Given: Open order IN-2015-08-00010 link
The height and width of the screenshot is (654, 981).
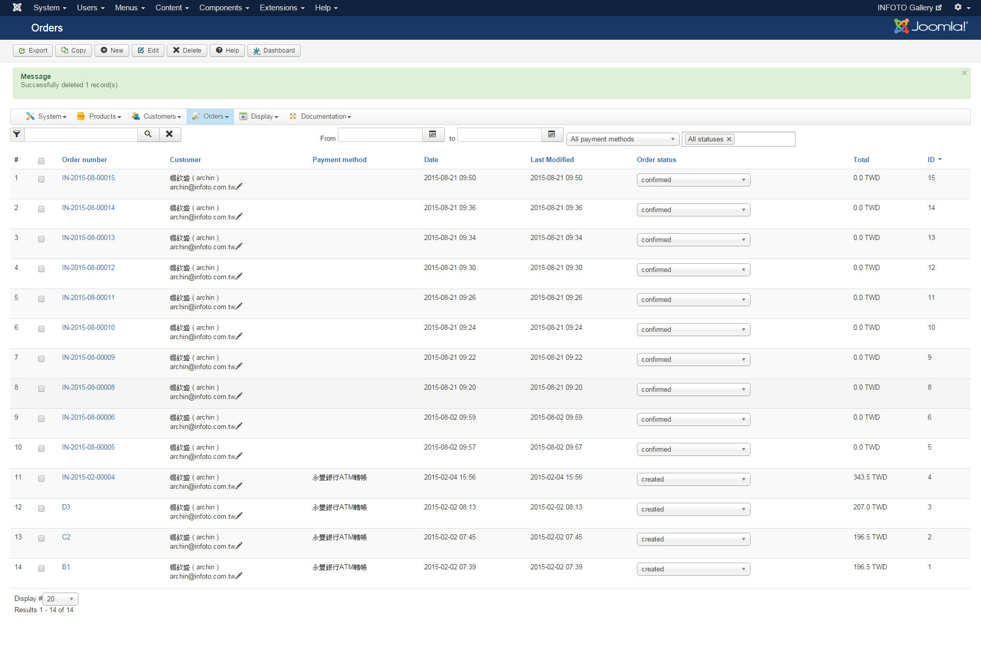Looking at the screenshot, I should [x=88, y=328].
